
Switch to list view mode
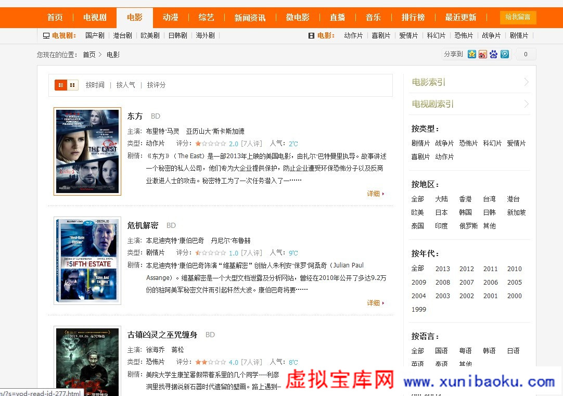[x=61, y=85]
